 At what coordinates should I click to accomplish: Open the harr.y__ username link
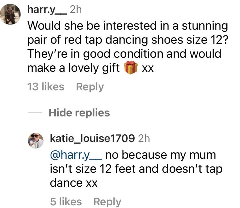point(47,10)
